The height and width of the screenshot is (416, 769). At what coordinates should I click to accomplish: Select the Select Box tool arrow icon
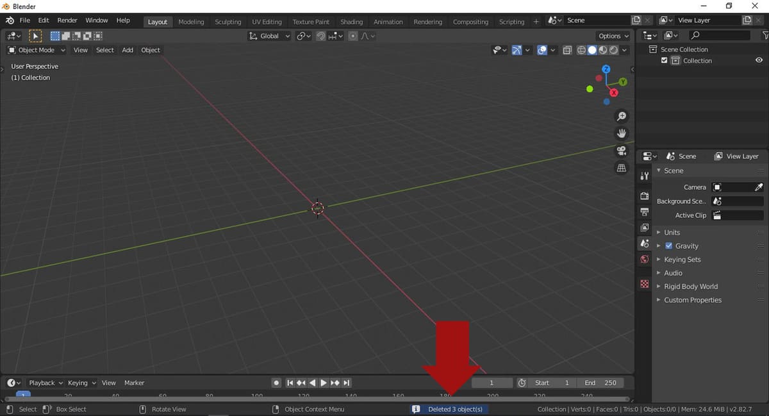tap(35, 36)
